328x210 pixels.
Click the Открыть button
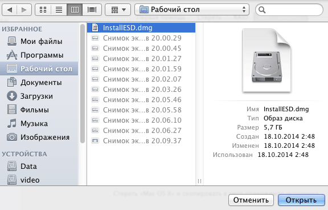tap(301, 200)
